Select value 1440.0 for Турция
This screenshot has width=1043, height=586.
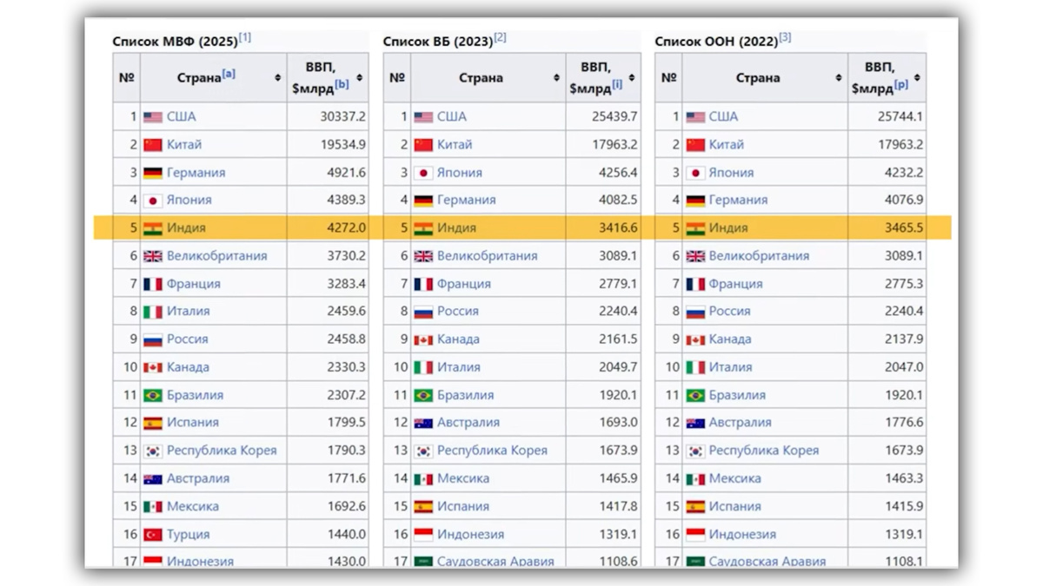pyautogui.click(x=347, y=534)
